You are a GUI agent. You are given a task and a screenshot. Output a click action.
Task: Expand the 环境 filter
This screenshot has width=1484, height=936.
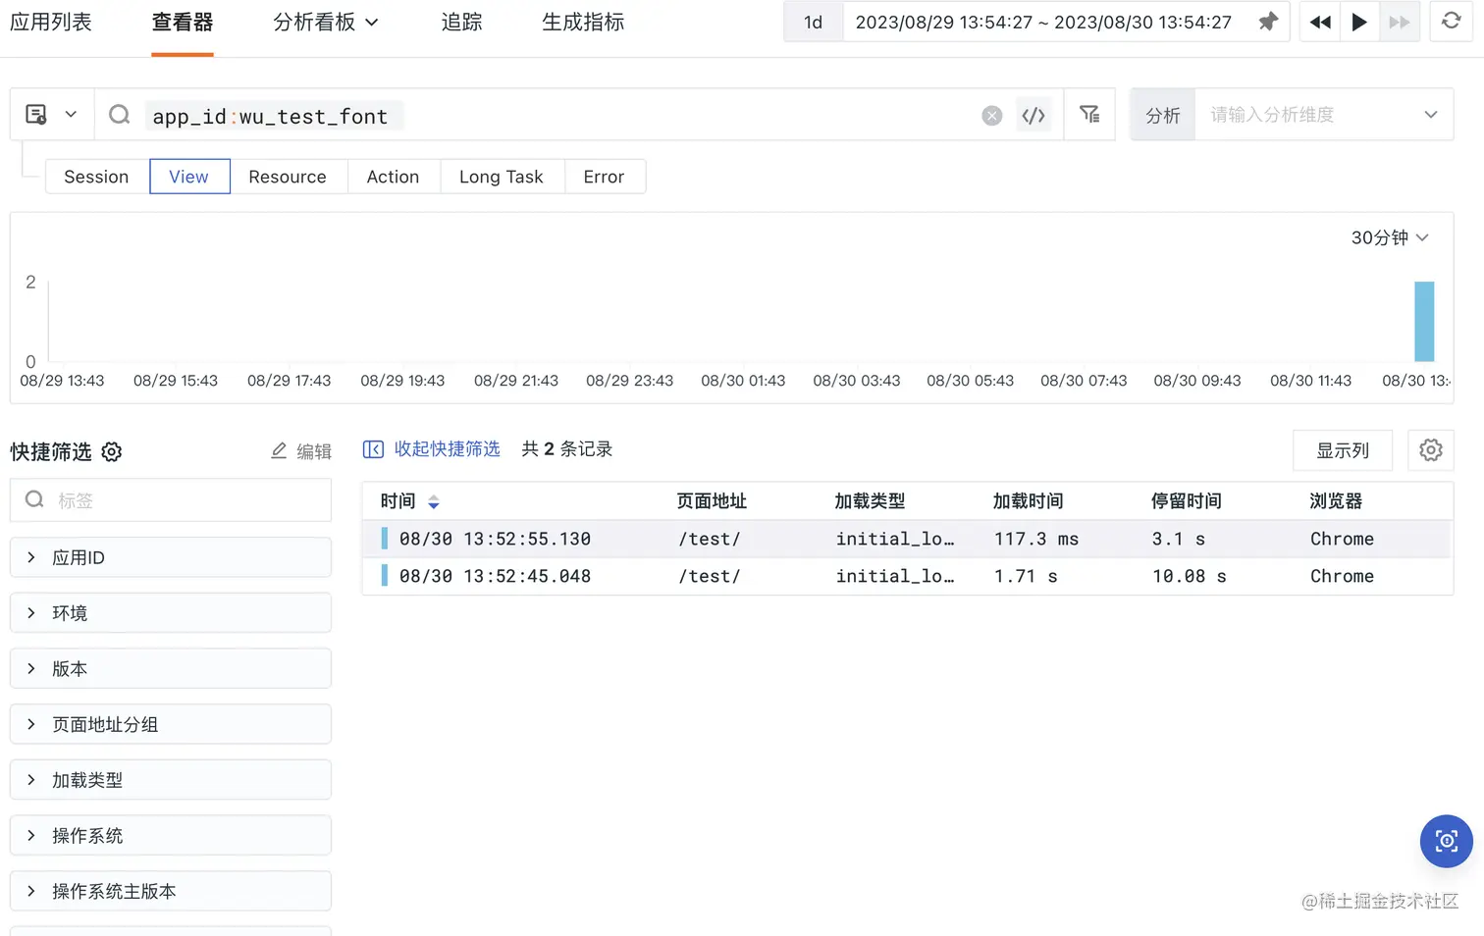171,613
